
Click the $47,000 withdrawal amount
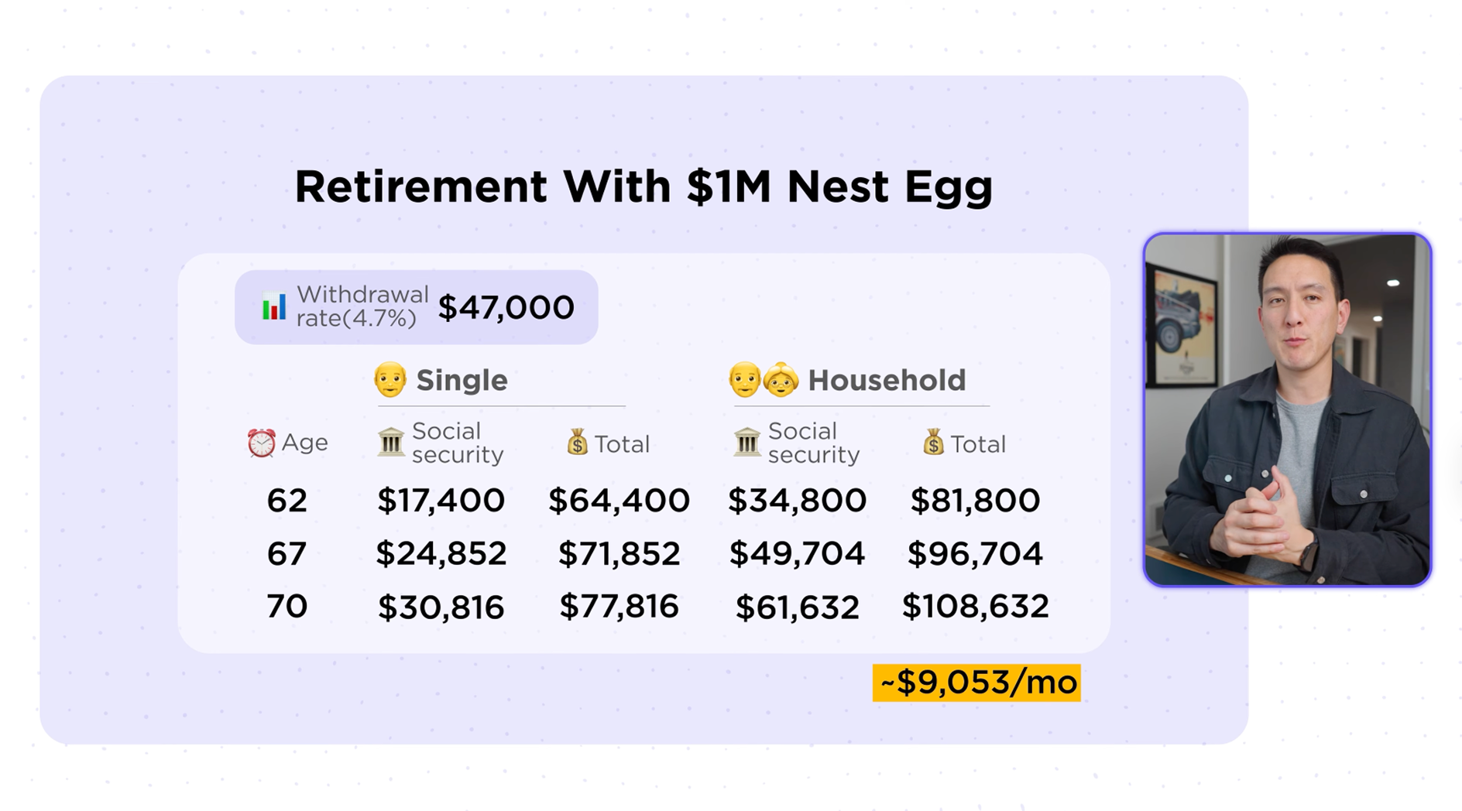506,307
